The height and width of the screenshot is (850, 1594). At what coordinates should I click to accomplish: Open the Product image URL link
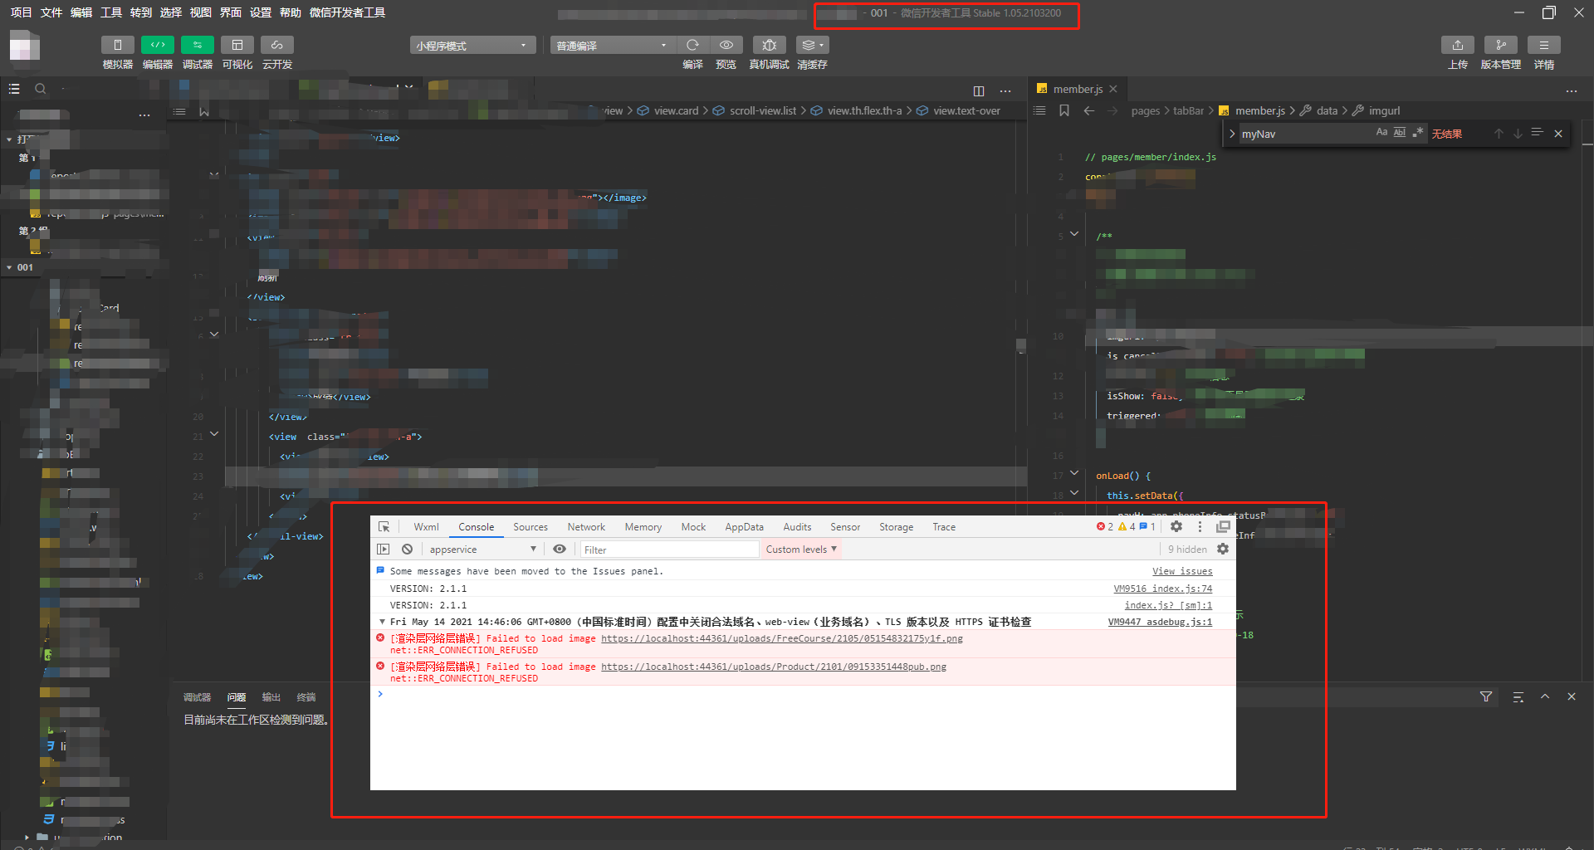coord(774,667)
